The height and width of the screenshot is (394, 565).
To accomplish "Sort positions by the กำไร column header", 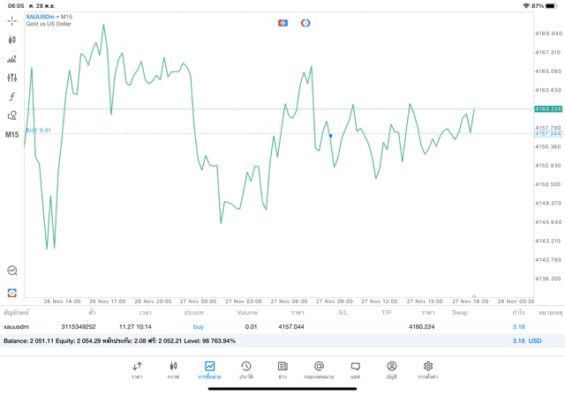I will pyautogui.click(x=519, y=312).
